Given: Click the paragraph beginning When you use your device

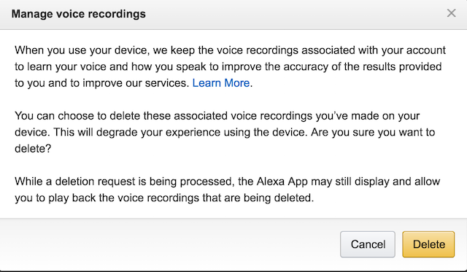Looking at the screenshot, I should (x=230, y=66).
